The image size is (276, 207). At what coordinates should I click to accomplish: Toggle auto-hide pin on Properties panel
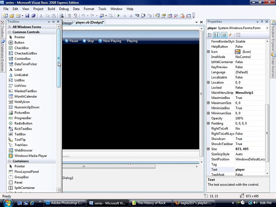262,22
